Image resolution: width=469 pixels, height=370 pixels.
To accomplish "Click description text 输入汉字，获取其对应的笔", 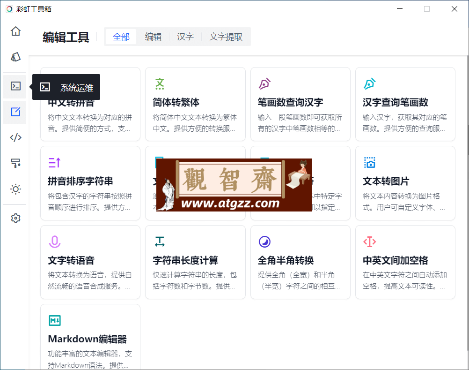I will coord(405,117).
